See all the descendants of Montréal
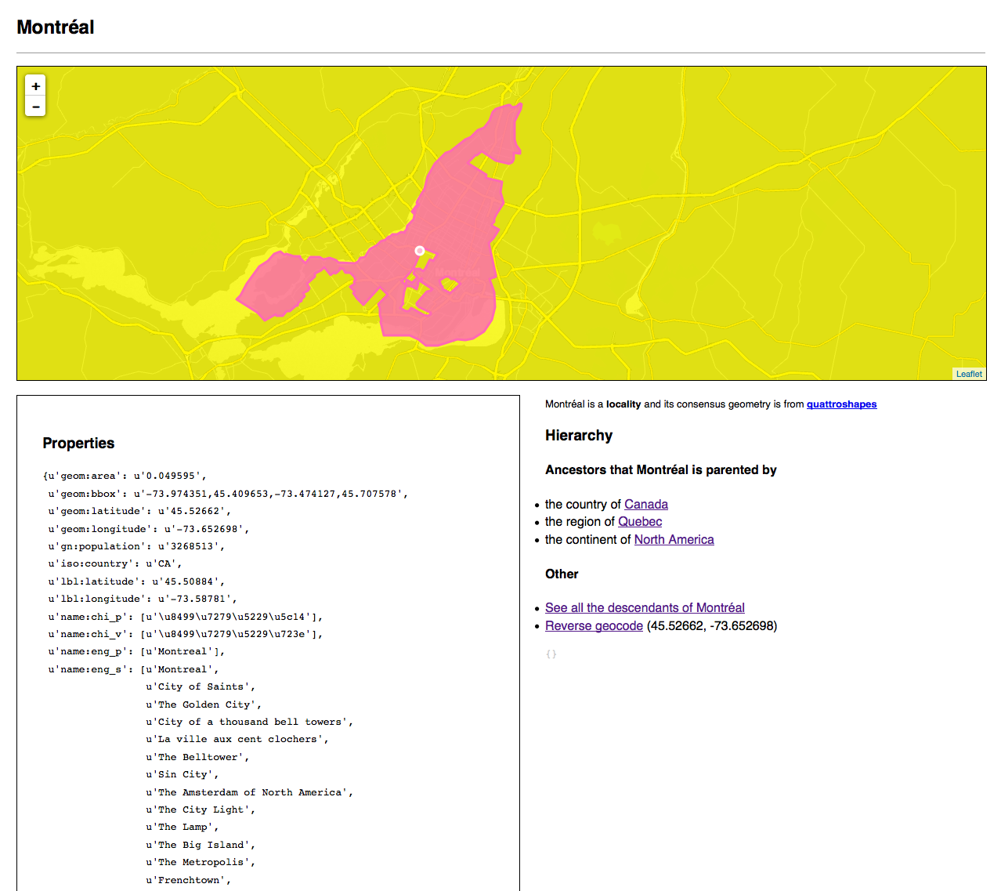This screenshot has width=1001, height=891. pos(645,607)
